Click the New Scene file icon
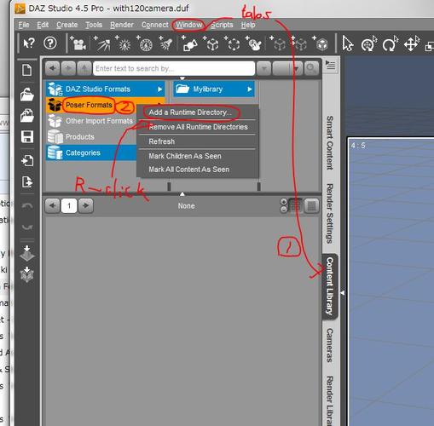 pos(26,70)
